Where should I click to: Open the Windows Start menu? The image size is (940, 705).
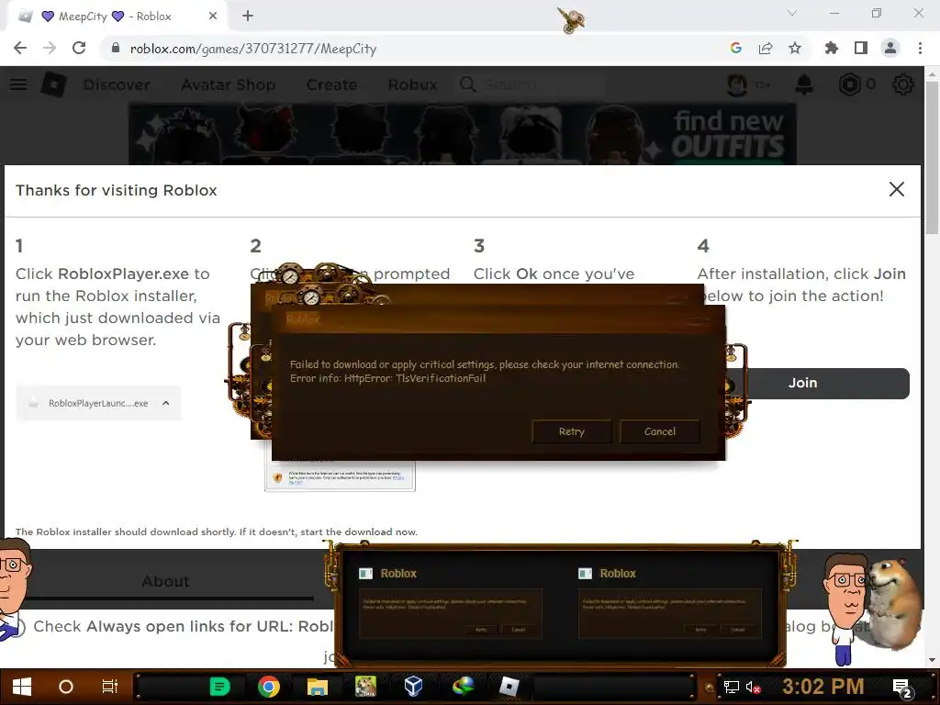(x=22, y=687)
